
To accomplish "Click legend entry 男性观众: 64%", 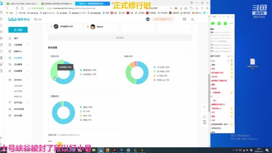I will [88, 70].
